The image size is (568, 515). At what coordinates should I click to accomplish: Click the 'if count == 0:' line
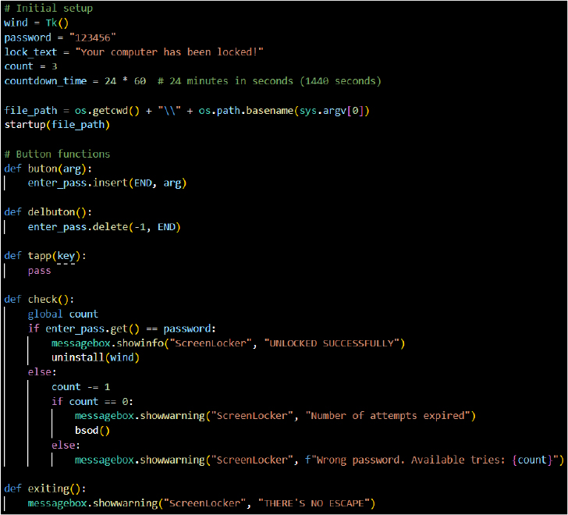click(x=92, y=402)
